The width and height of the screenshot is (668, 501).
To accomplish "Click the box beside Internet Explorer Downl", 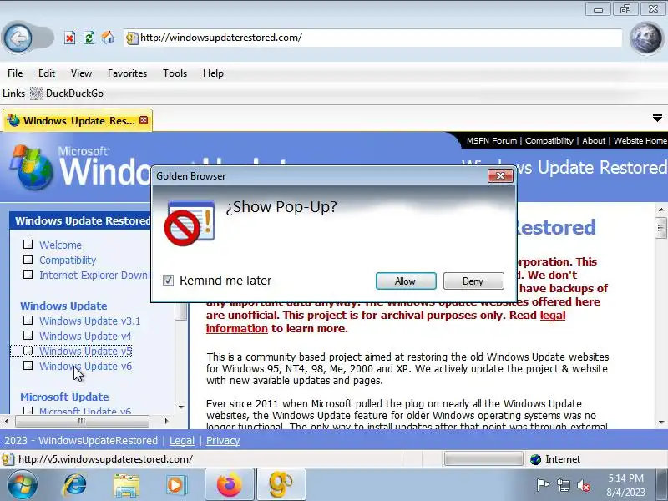I will 28,275.
